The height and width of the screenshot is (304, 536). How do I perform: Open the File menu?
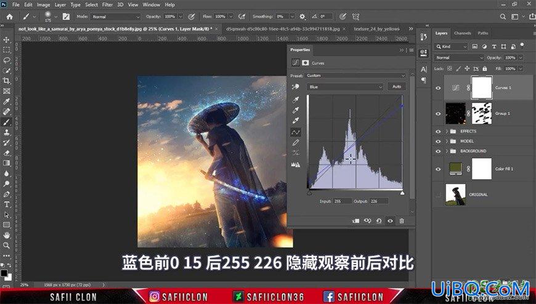point(16,5)
